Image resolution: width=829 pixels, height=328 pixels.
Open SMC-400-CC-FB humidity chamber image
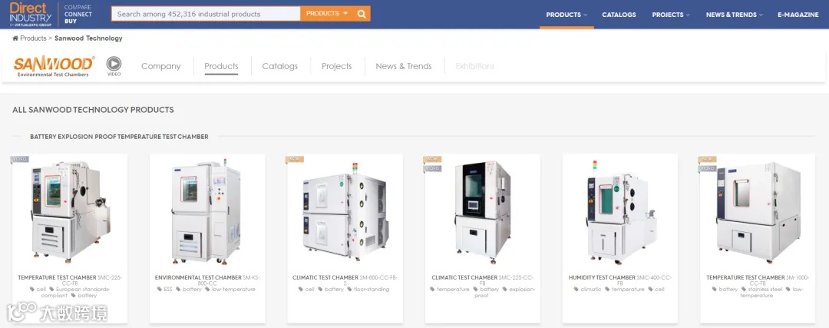pyautogui.click(x=619, y=213)
